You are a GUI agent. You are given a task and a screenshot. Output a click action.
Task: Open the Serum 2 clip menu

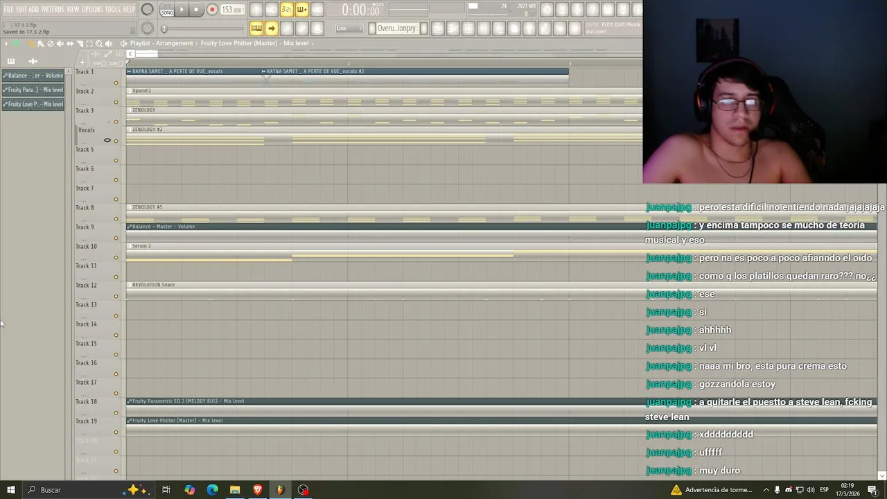coord(129,246)
